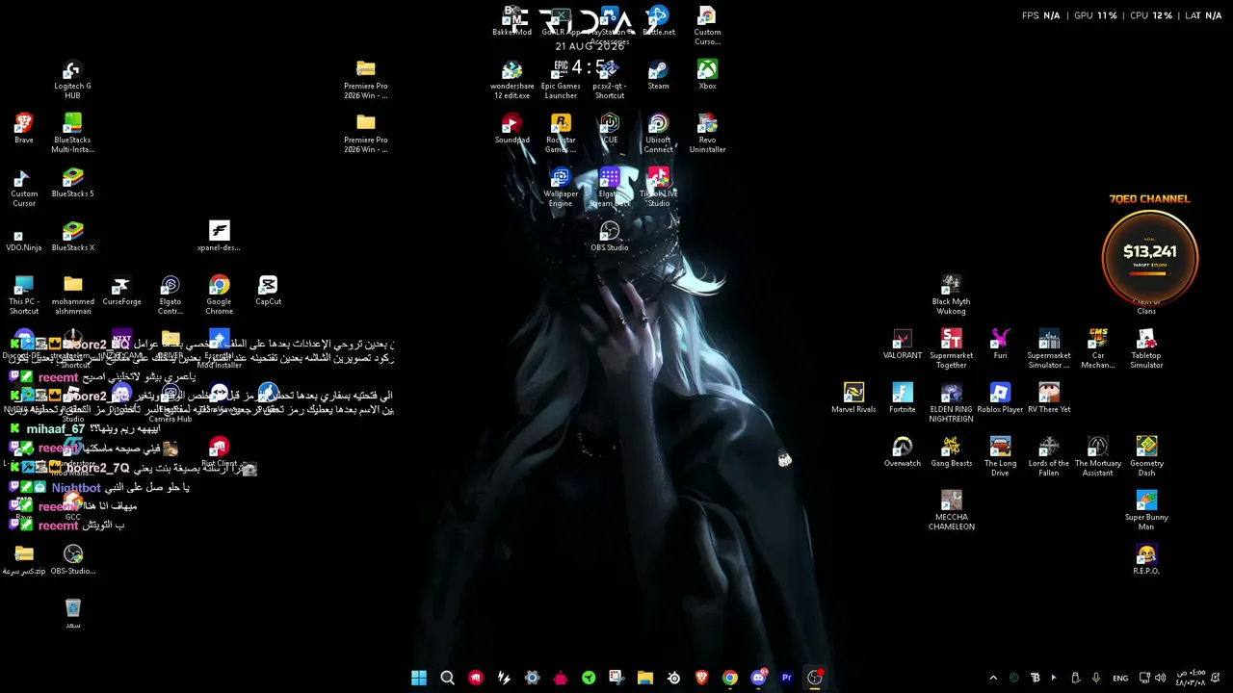
Task: Select the Wallpaper Engine shortcut
Action: (561, 188)
